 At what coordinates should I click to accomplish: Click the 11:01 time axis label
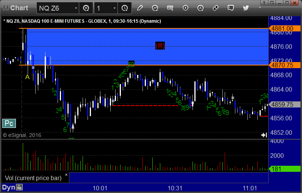click(250, 188)
